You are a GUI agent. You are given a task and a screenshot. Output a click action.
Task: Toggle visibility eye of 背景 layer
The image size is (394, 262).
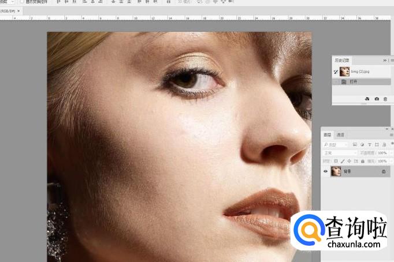(x=326, y=171)
